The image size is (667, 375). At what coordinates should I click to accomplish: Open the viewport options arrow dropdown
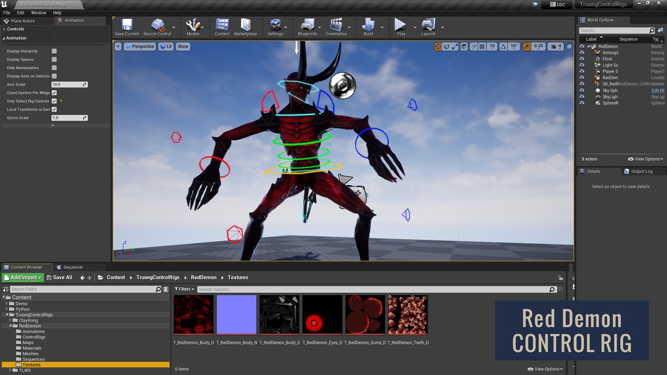(x=118, y=46)
